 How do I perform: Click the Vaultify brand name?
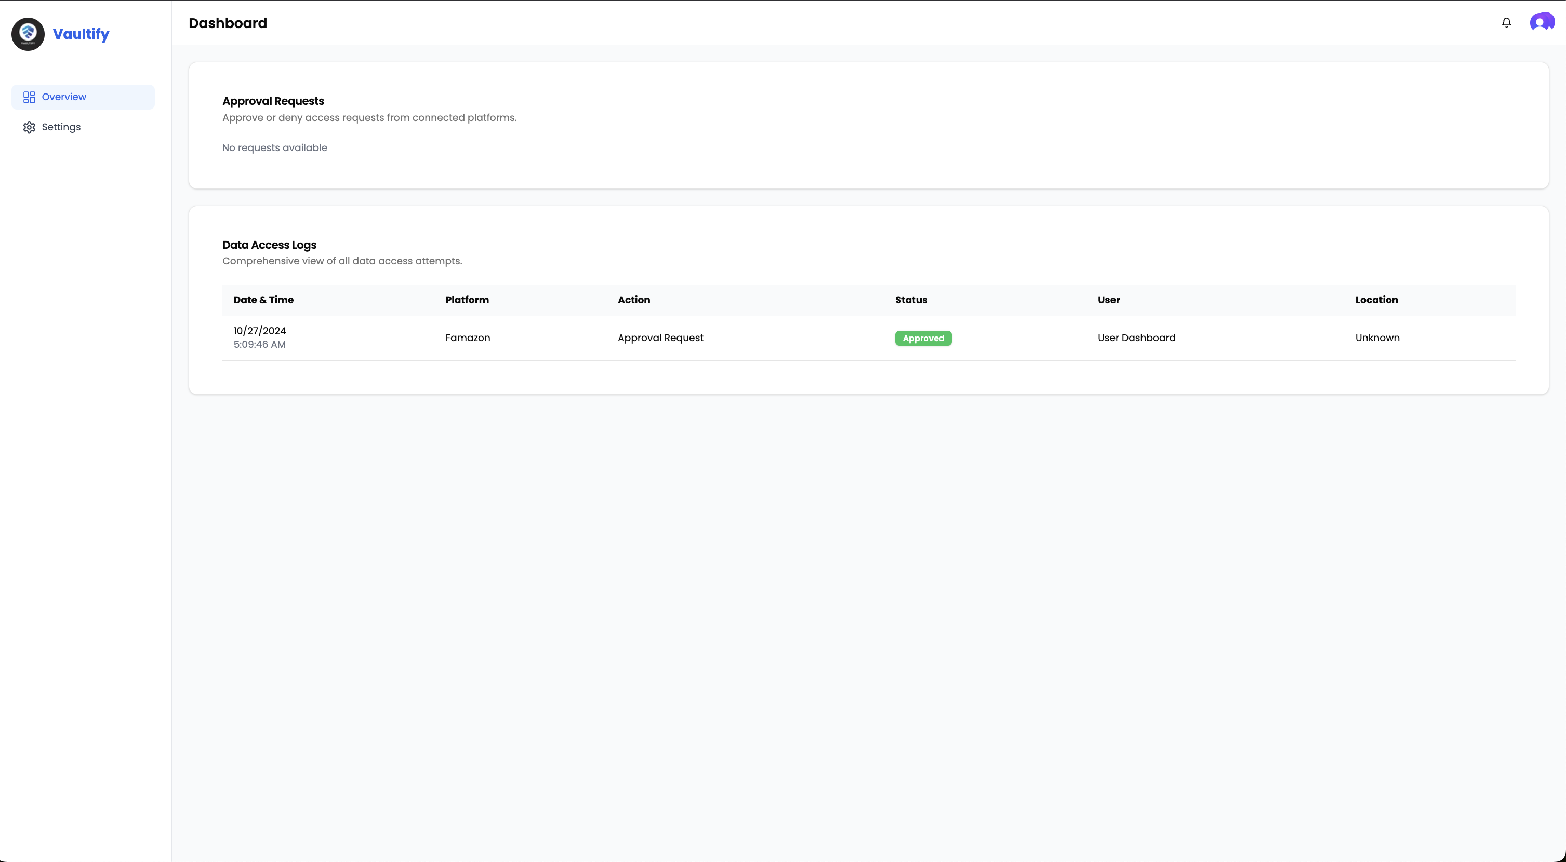click(81, 34)
